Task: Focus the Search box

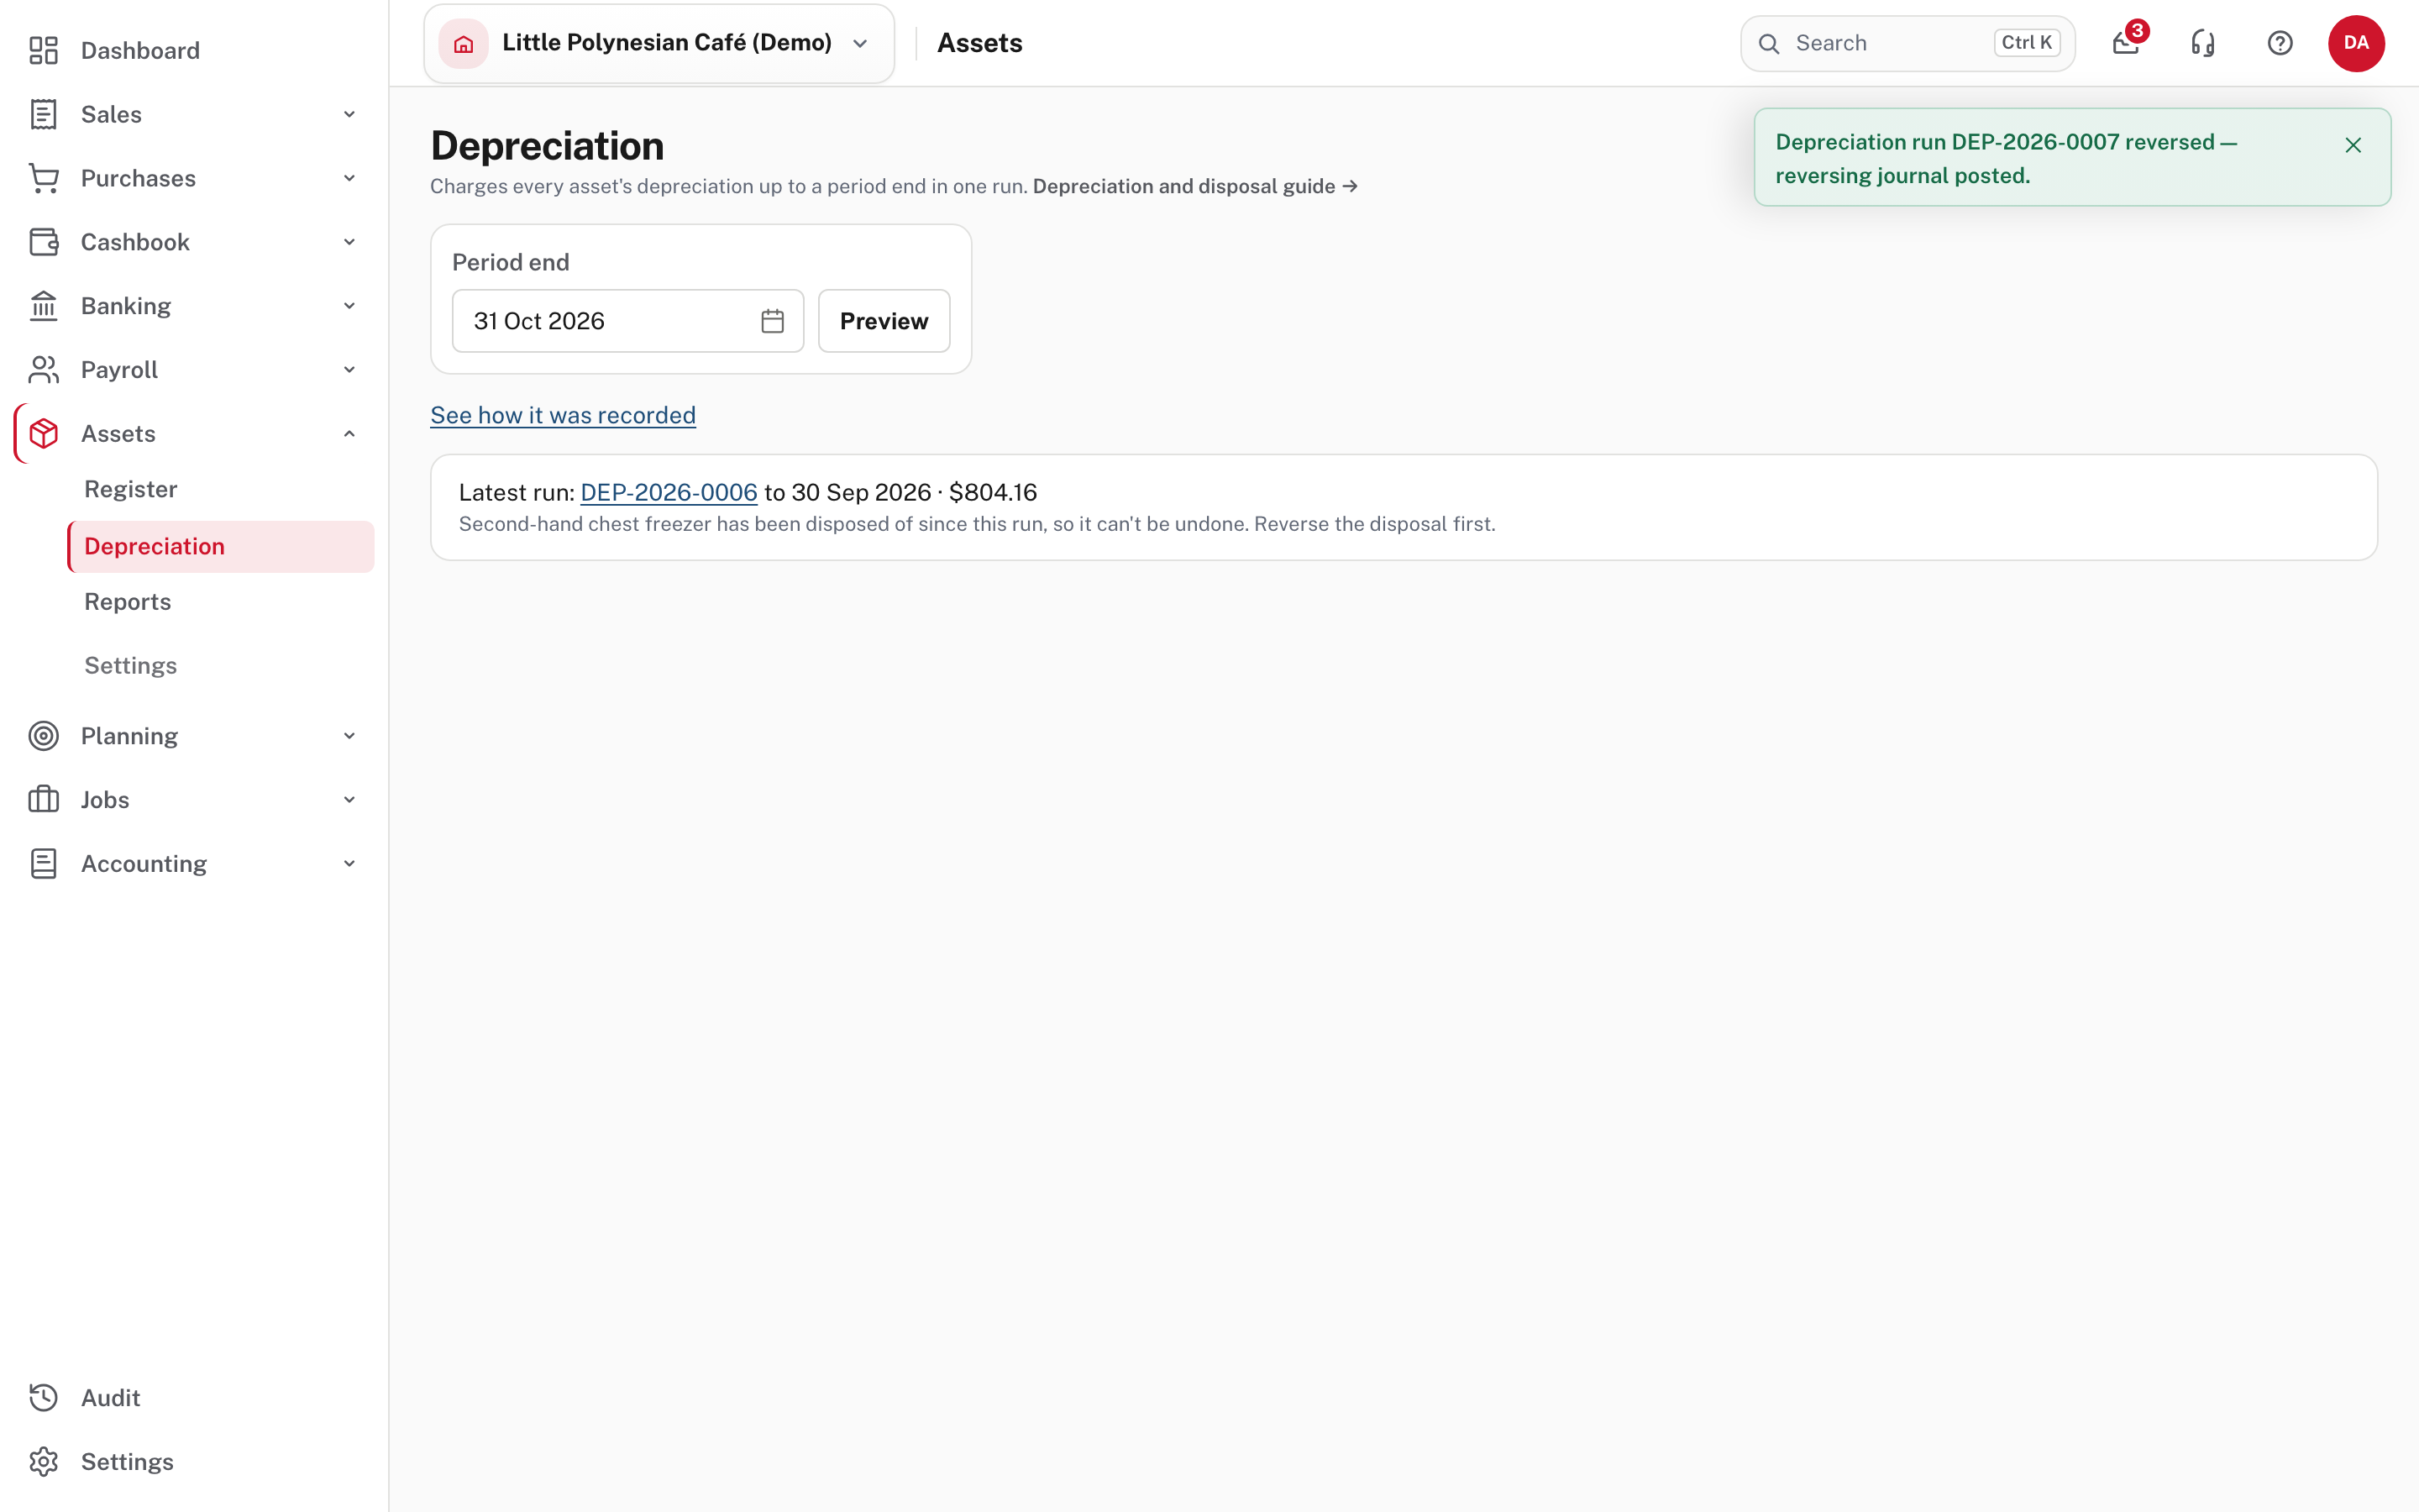Action: [x=1907, y=43]
